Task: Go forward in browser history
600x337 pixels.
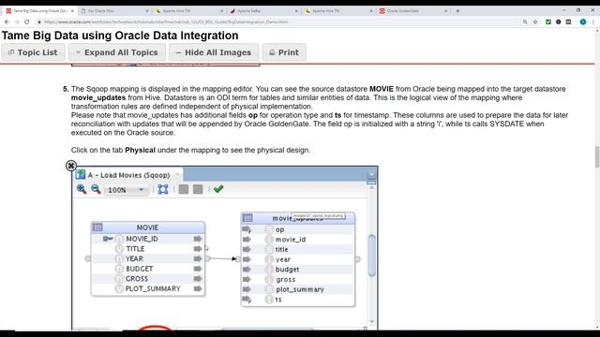Action: point(17,22)
